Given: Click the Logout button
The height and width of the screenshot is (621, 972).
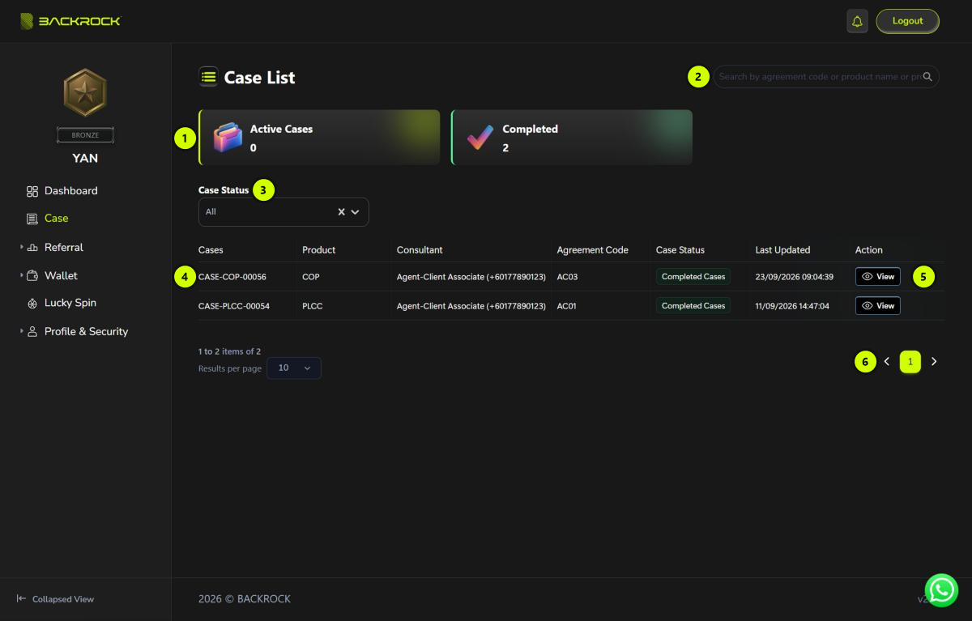Looking at the screenshot, I should (x=907, y=21).
